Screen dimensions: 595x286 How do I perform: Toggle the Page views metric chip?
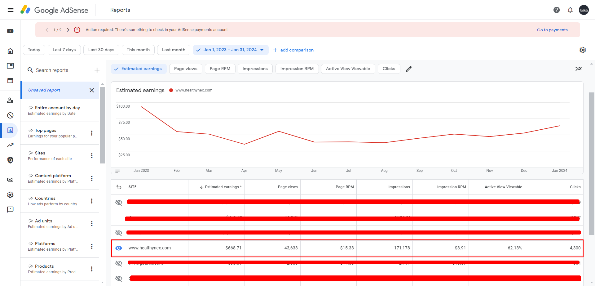point(186,69)
